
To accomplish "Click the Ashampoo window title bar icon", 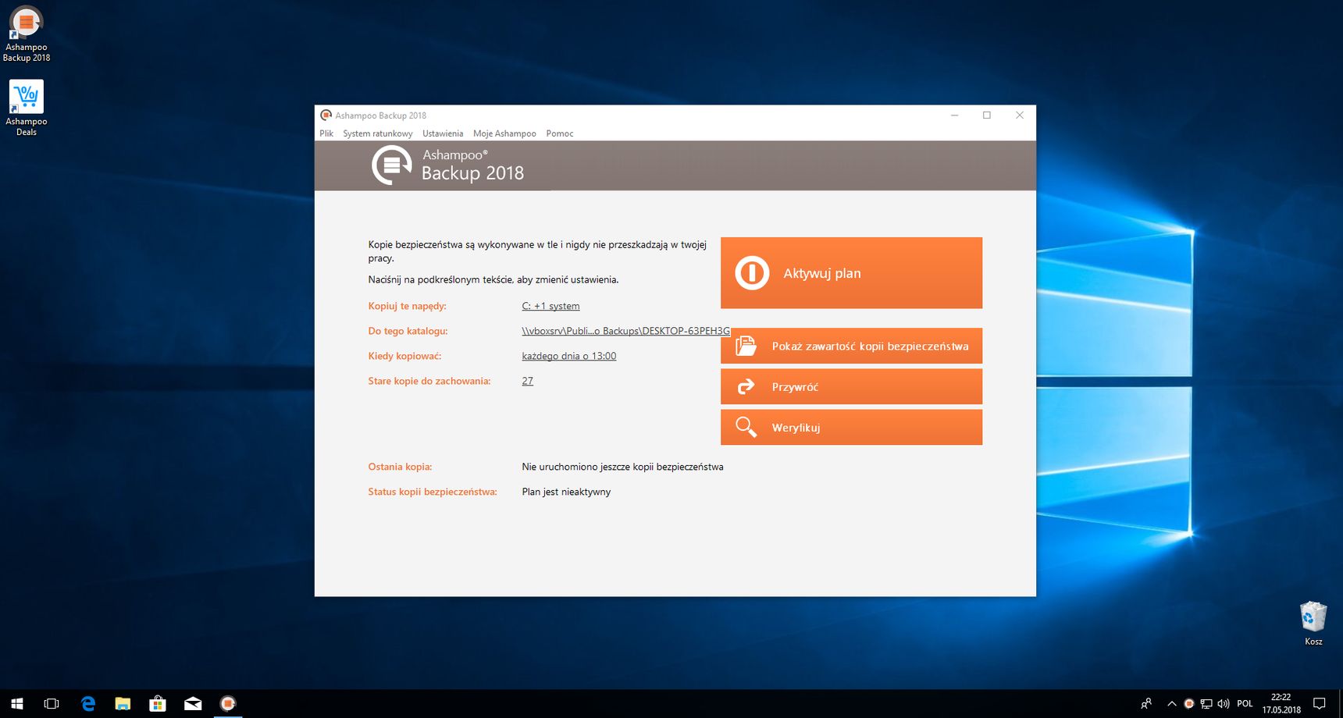I will pyautogui.click(x=326, y=115).
